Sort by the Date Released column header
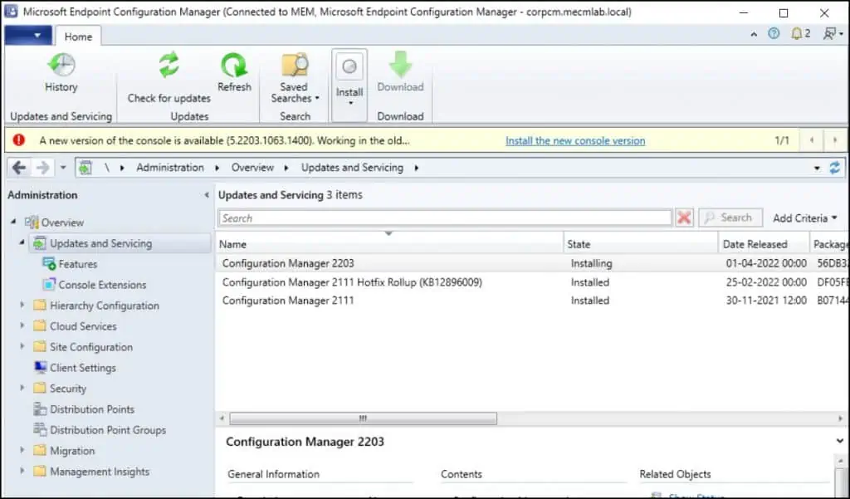Screen dimensions: 850x499 coord(764,244)
